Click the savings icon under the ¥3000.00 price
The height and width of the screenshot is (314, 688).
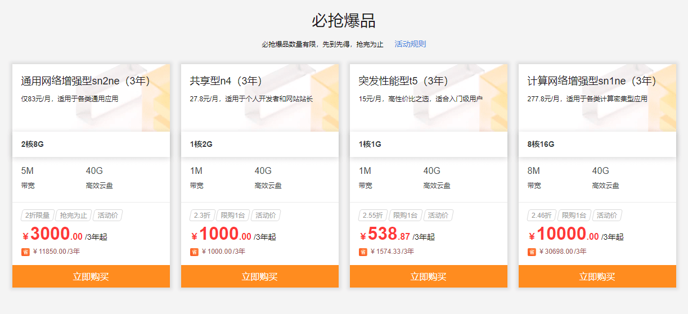(x=25, y=252)
